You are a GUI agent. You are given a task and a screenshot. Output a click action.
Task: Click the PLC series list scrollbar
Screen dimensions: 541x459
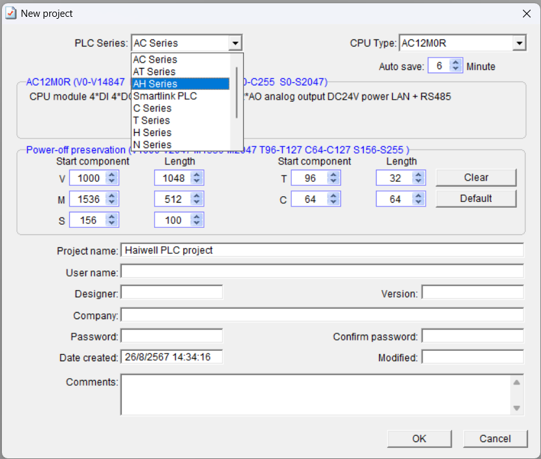pyautogui.click(x=237, y=92)
